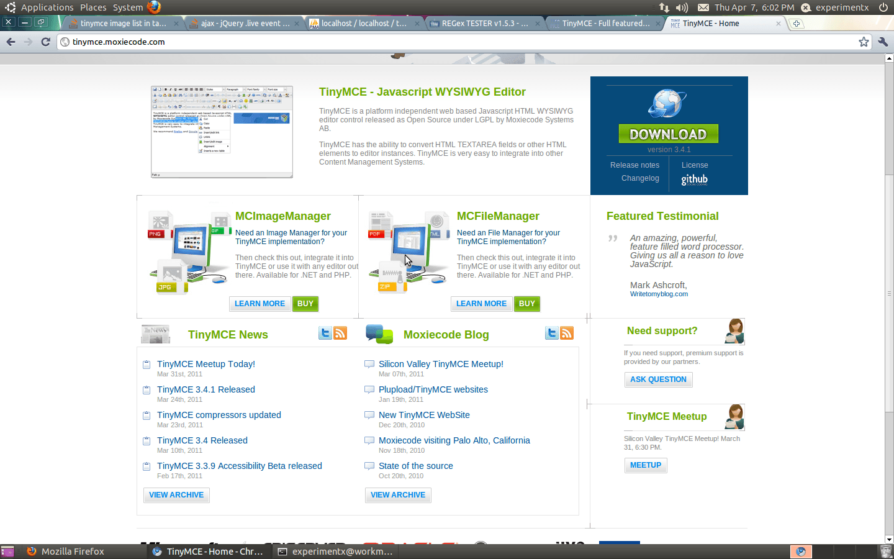Open the wrench settings menu
The height and width of the screenshot is (559, 894).
(883, 42)
